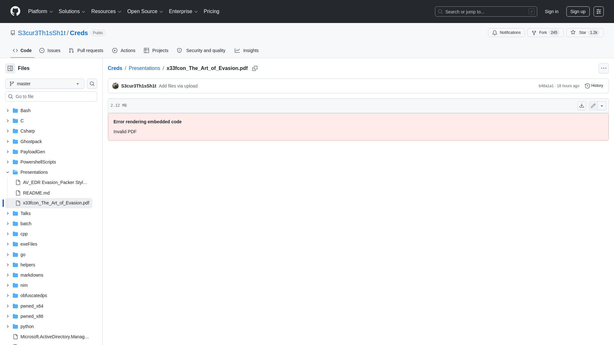
Task: Open Add files via upload commit message
Action: 178,86
